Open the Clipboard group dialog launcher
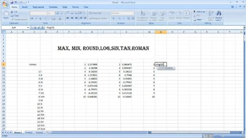This screenshot has width=246, height=138. pos(27,23)
